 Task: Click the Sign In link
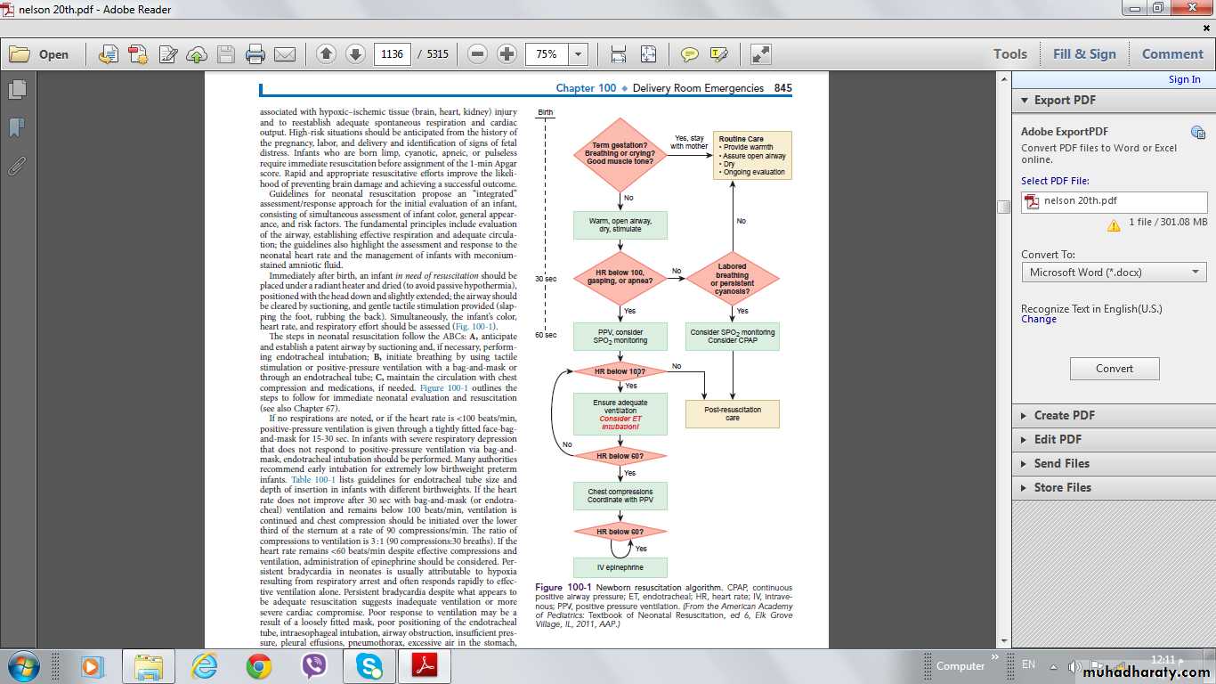pos(1184,79)
